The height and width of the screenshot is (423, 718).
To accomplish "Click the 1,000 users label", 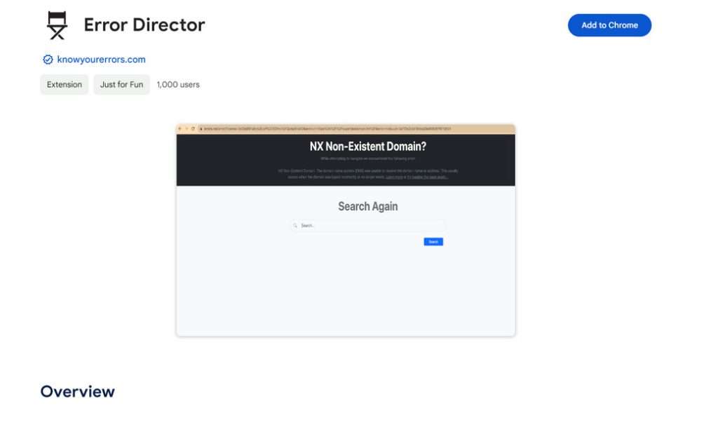I will tap(179, 84).
